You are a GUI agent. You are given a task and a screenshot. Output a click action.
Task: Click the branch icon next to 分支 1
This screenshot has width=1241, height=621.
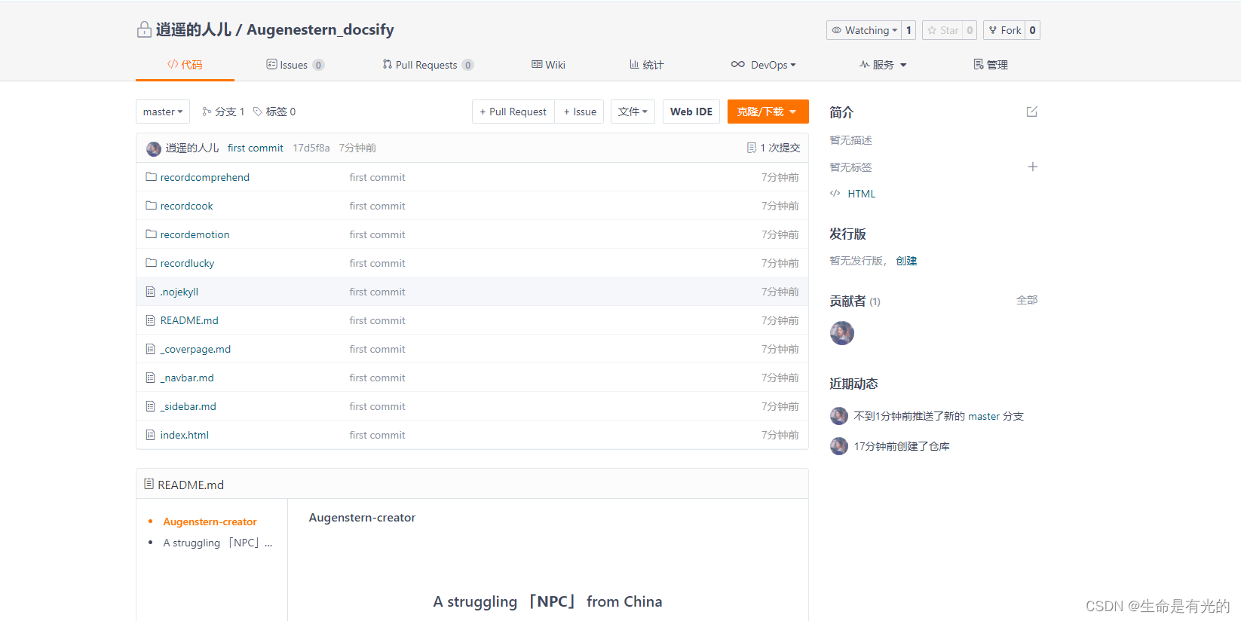pyautogui.click(x=207, y=112)
